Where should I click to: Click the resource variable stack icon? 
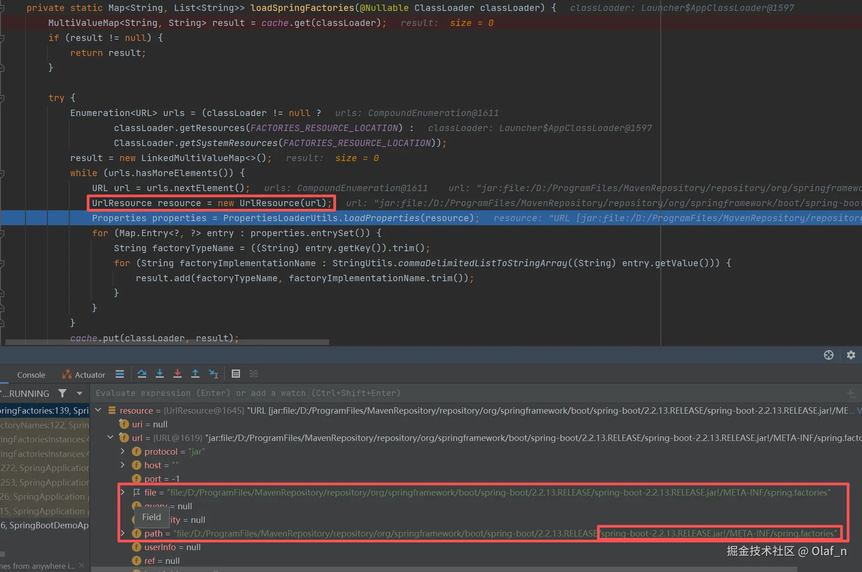pos(112,410)
